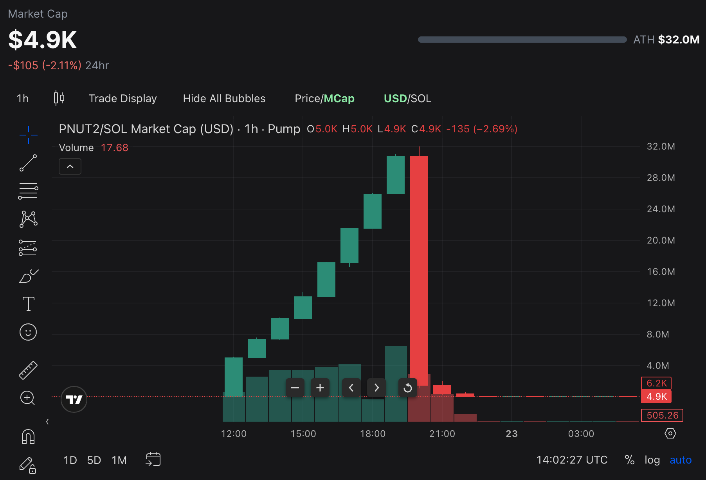The height and width of the screenshot is (480, 706).
Task: Open the candlestick chart style selector
Action: coord(59,98)
